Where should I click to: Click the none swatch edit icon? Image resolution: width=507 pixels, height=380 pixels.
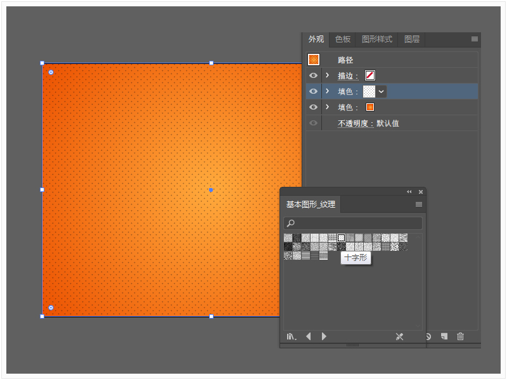[x=400, y=337]
